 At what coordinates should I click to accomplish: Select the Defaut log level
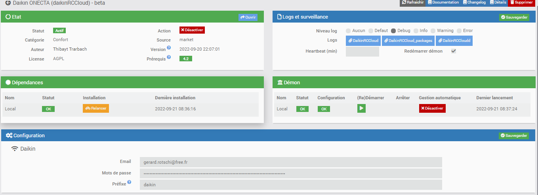click(x=371, y=31)
